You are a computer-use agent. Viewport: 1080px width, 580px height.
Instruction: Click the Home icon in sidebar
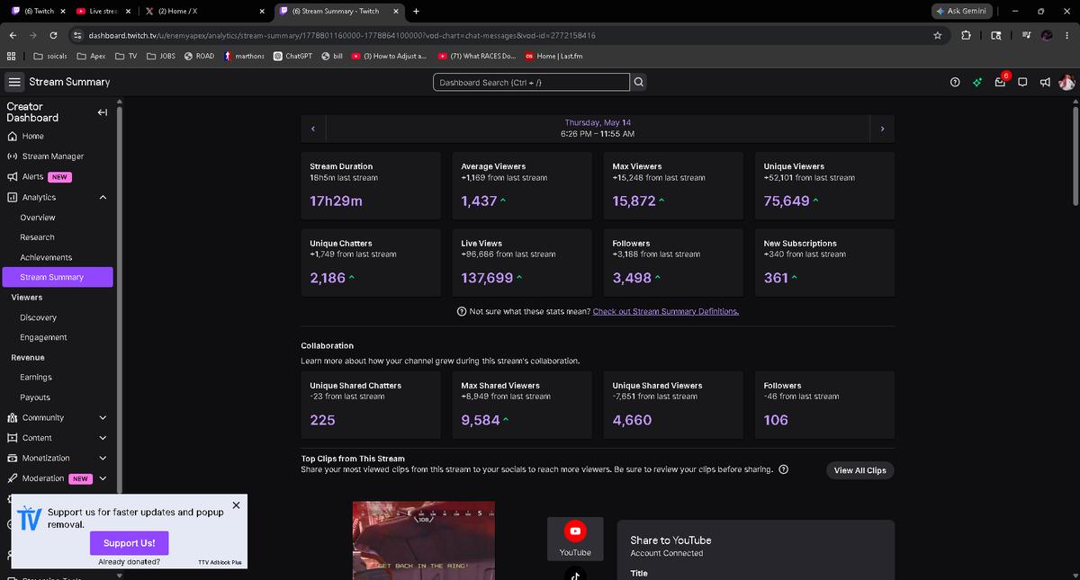(x=13, y=137)
